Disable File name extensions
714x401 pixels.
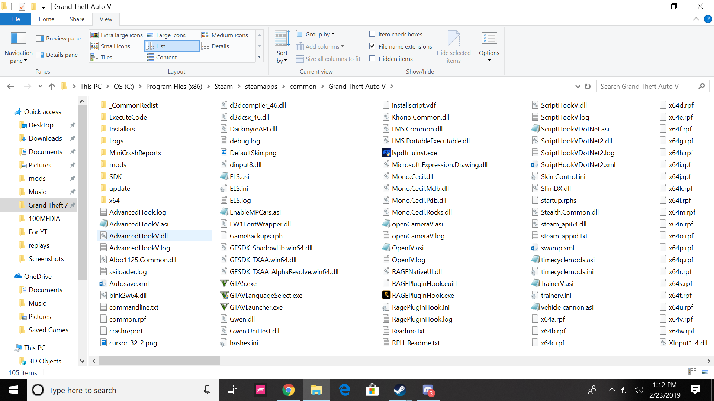point(372,46)
